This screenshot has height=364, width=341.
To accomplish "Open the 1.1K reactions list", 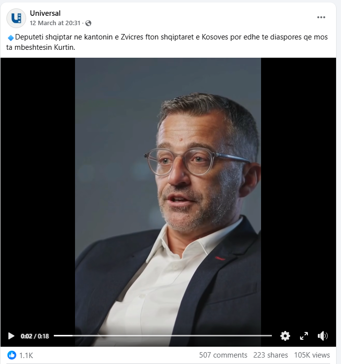I will tap(26, 355).
